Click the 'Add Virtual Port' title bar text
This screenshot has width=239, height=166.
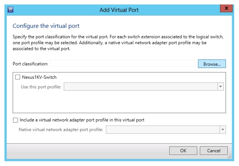(x=119, y=10)
